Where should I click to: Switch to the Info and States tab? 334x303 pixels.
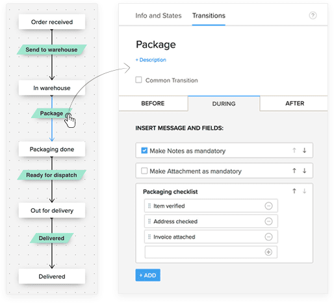pyautogui.click(x=159, y=16)
